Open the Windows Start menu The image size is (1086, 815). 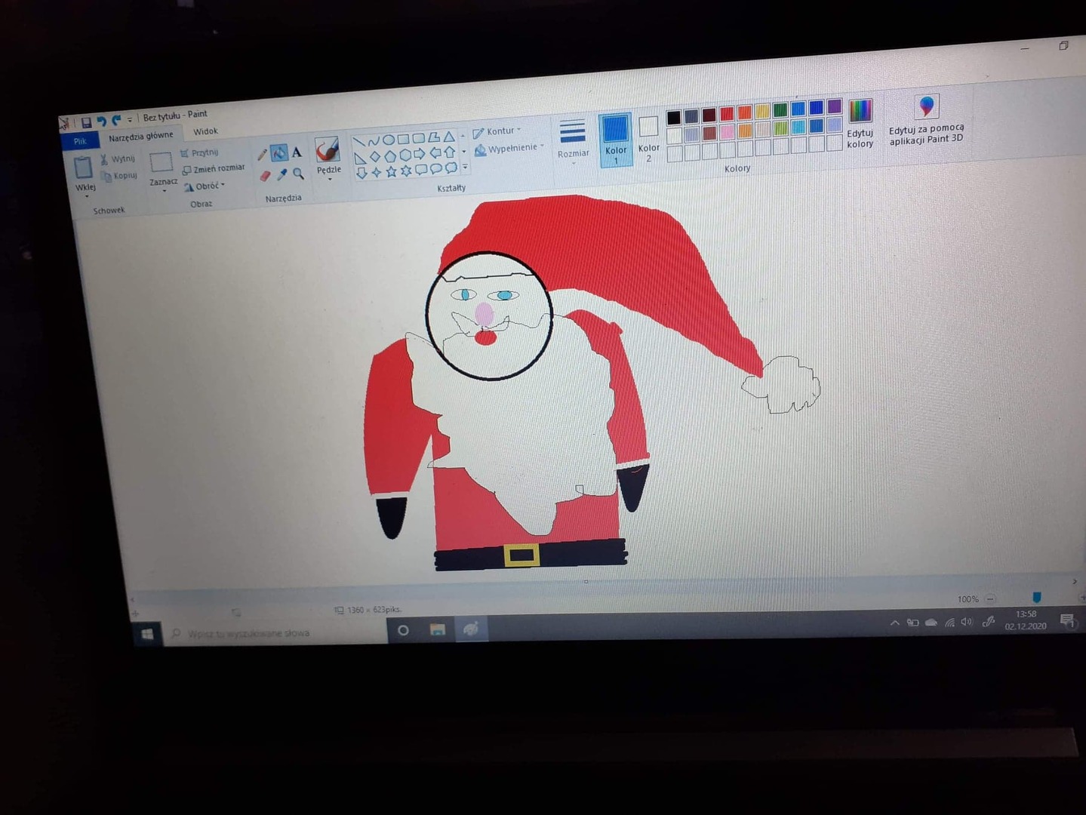coord(147,634)
